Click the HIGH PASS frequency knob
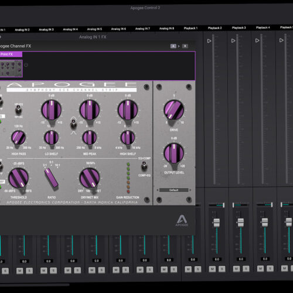293x293 pixels. coord(18,138)
